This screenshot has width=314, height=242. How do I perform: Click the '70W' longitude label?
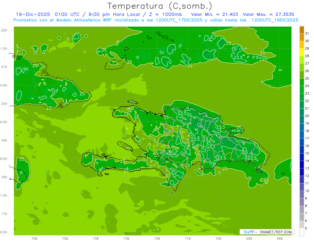pos(218,239)
